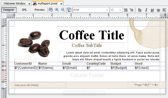Select the "Page "+$V page number field
The width and height of the screenshot is (168, 98).
[x=138, y=85]
